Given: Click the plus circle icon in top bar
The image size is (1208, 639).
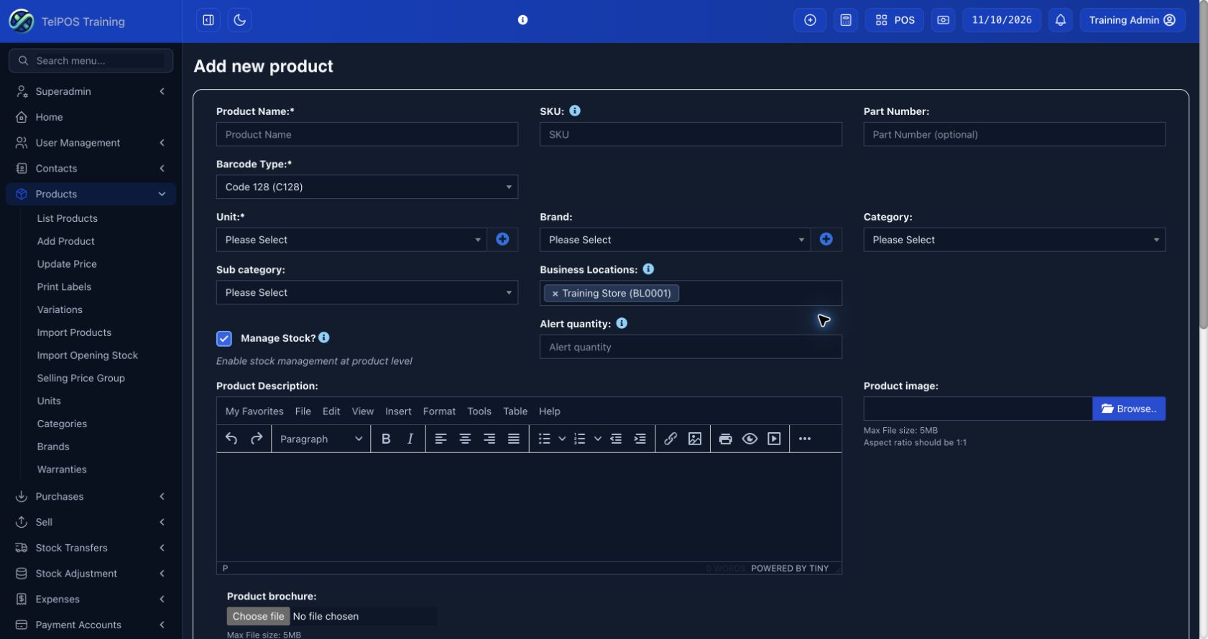Looking at the screenshot, I should tap(810, 20).
